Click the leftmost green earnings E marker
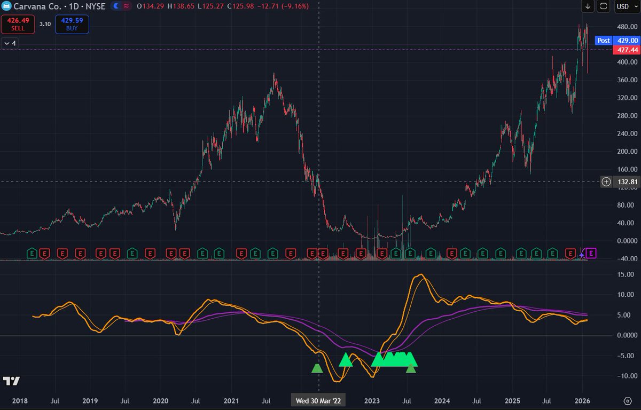The width and height of the screenshot is (641, 410). coord(32,253)
